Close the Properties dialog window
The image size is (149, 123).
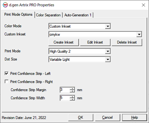click(x=143, y=5)
